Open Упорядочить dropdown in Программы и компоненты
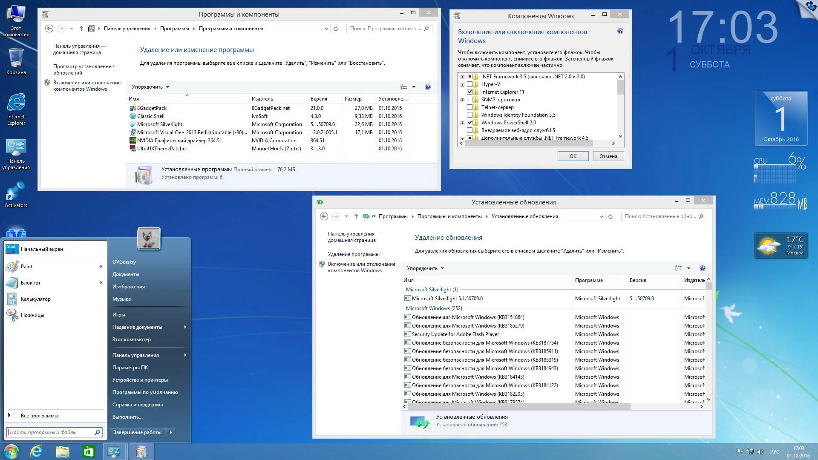The height and width of the screenshot is (460, 818). 150,87
